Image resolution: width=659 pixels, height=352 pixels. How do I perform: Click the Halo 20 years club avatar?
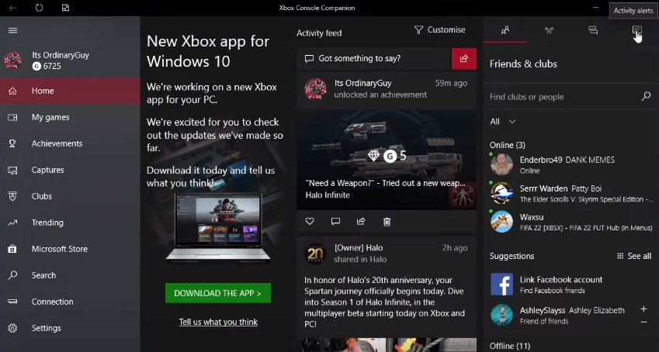tap(315, 254)
